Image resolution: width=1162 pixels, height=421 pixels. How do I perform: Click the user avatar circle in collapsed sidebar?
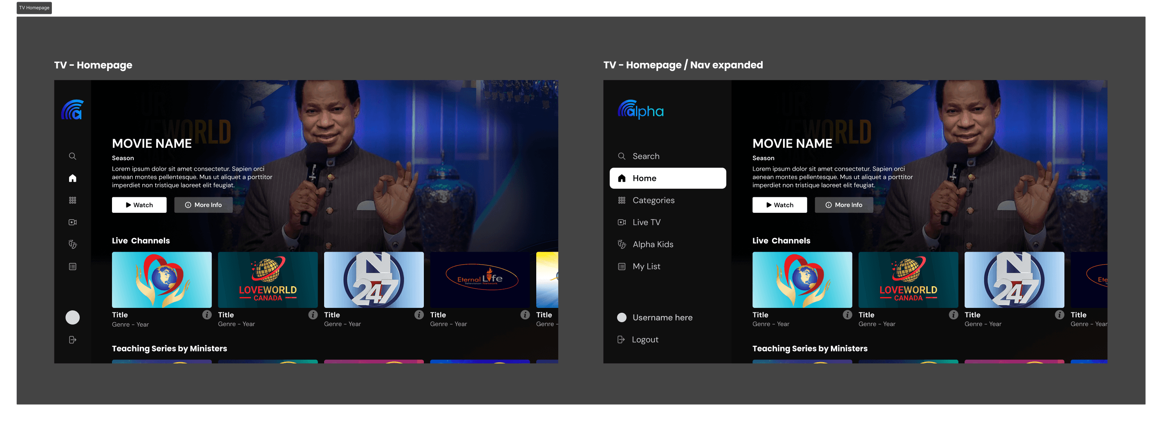72,317
